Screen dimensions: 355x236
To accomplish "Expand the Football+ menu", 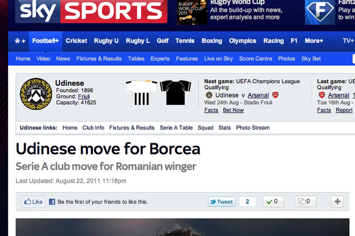I will tap(46, 41).
